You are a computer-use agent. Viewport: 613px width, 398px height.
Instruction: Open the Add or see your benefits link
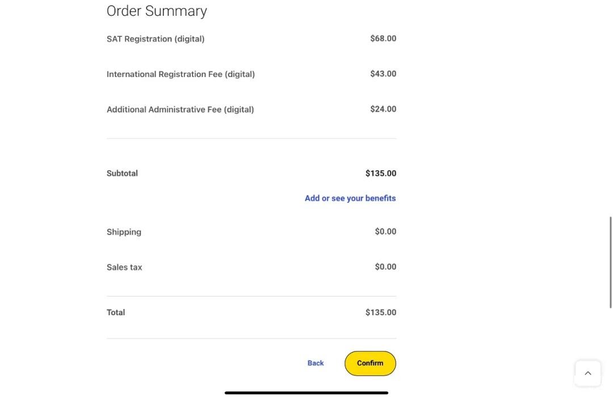(x=350, y=198)
